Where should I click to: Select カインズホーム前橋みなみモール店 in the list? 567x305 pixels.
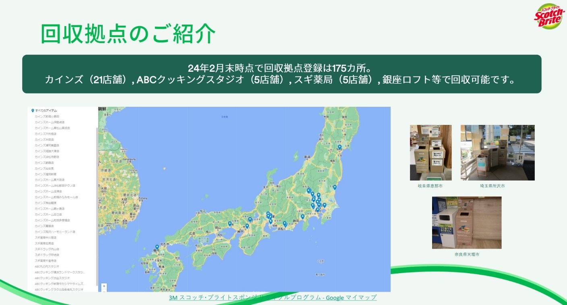point(56,197)
